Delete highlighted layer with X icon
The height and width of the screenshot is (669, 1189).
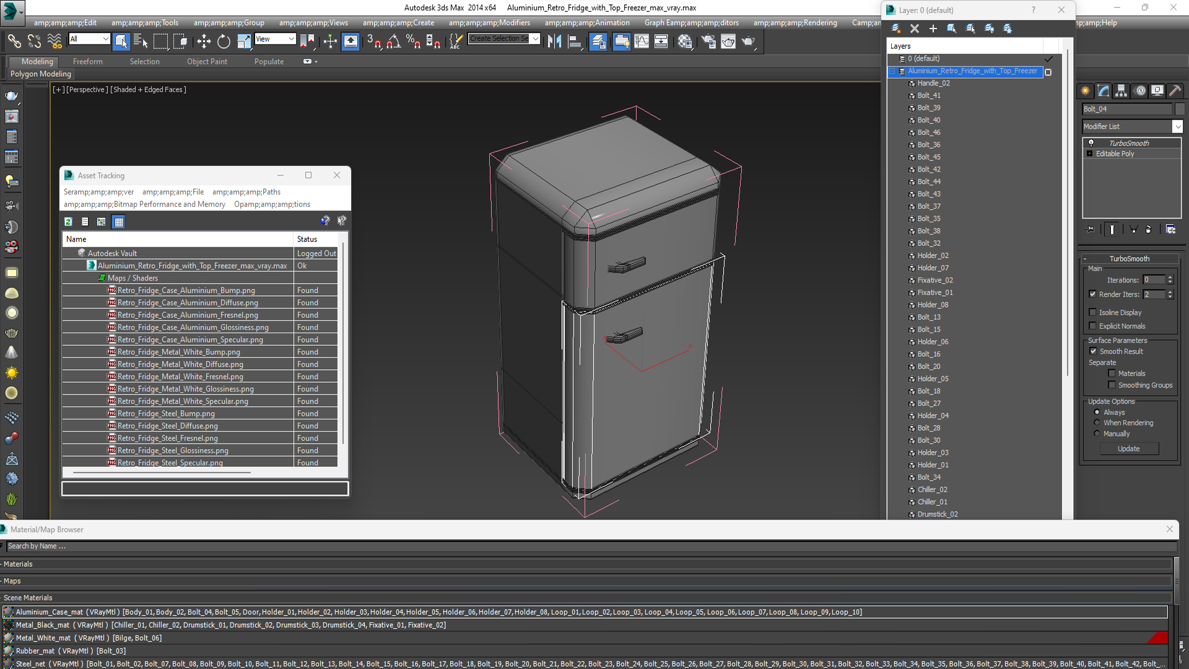click(915, 28)
